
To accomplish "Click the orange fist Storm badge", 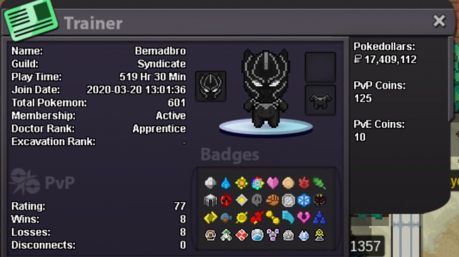I will click(x=273, y=200).
